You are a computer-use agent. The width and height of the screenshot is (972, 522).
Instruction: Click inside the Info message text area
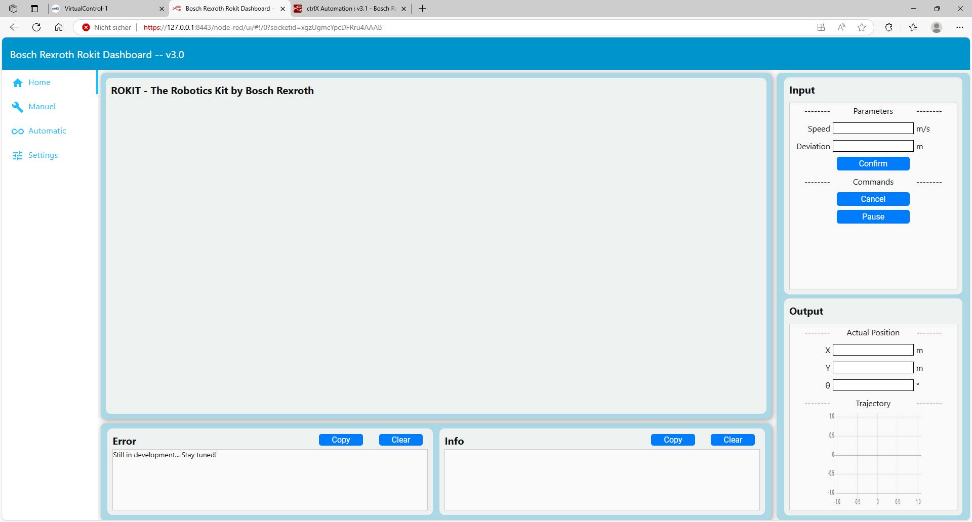point(602,480)
